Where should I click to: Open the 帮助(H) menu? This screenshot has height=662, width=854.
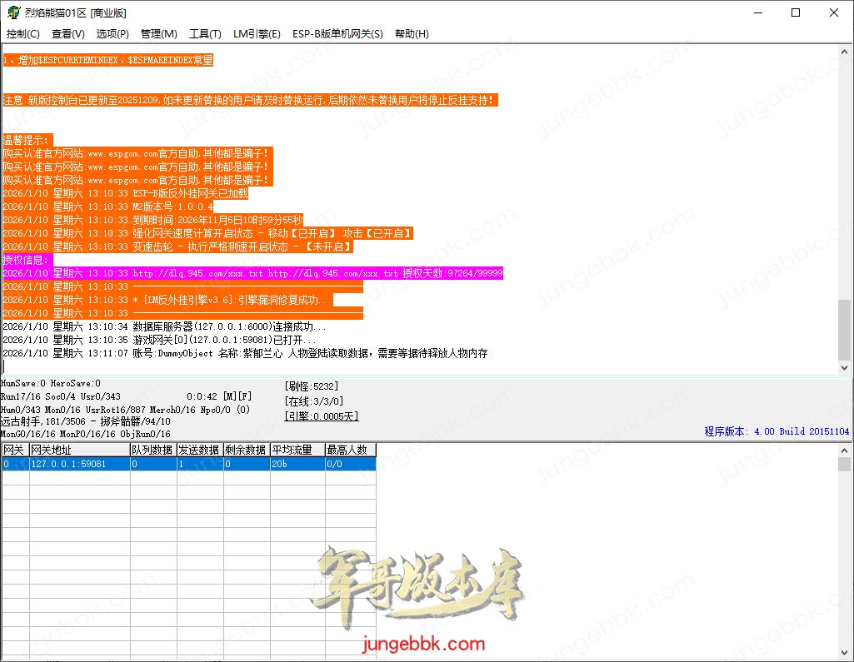tap(412, 34)
